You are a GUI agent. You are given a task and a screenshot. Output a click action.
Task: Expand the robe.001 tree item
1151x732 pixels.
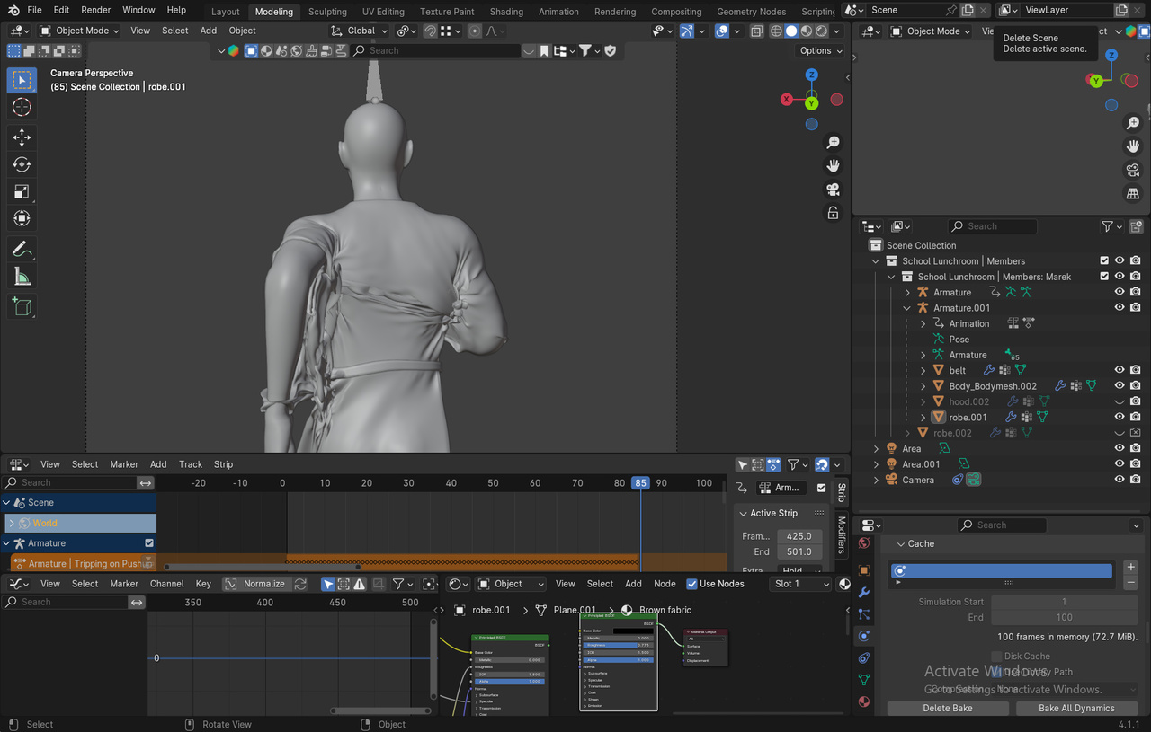(x=923, y=418)
